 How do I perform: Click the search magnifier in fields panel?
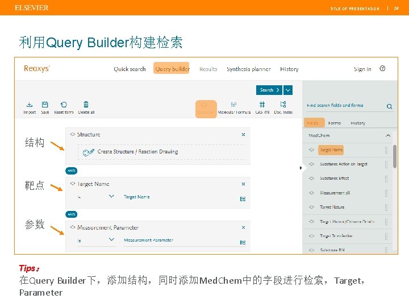tap(389, 106)
